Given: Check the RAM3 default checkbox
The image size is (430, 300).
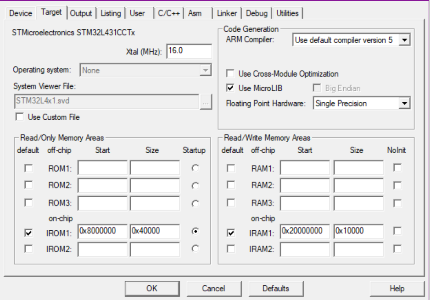Looking at the screenshot, I should (231, 203).
